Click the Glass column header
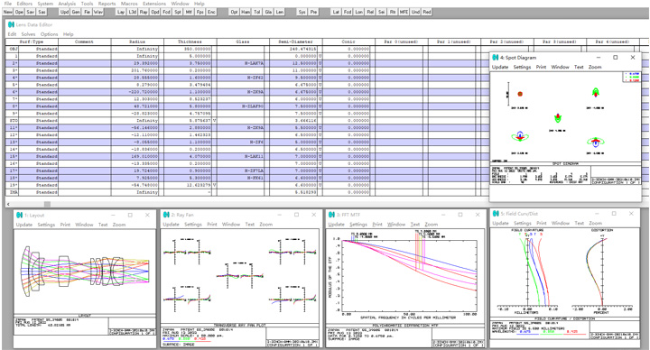The width and height of the screenshot is (650, 350). (x=243, y=41)
